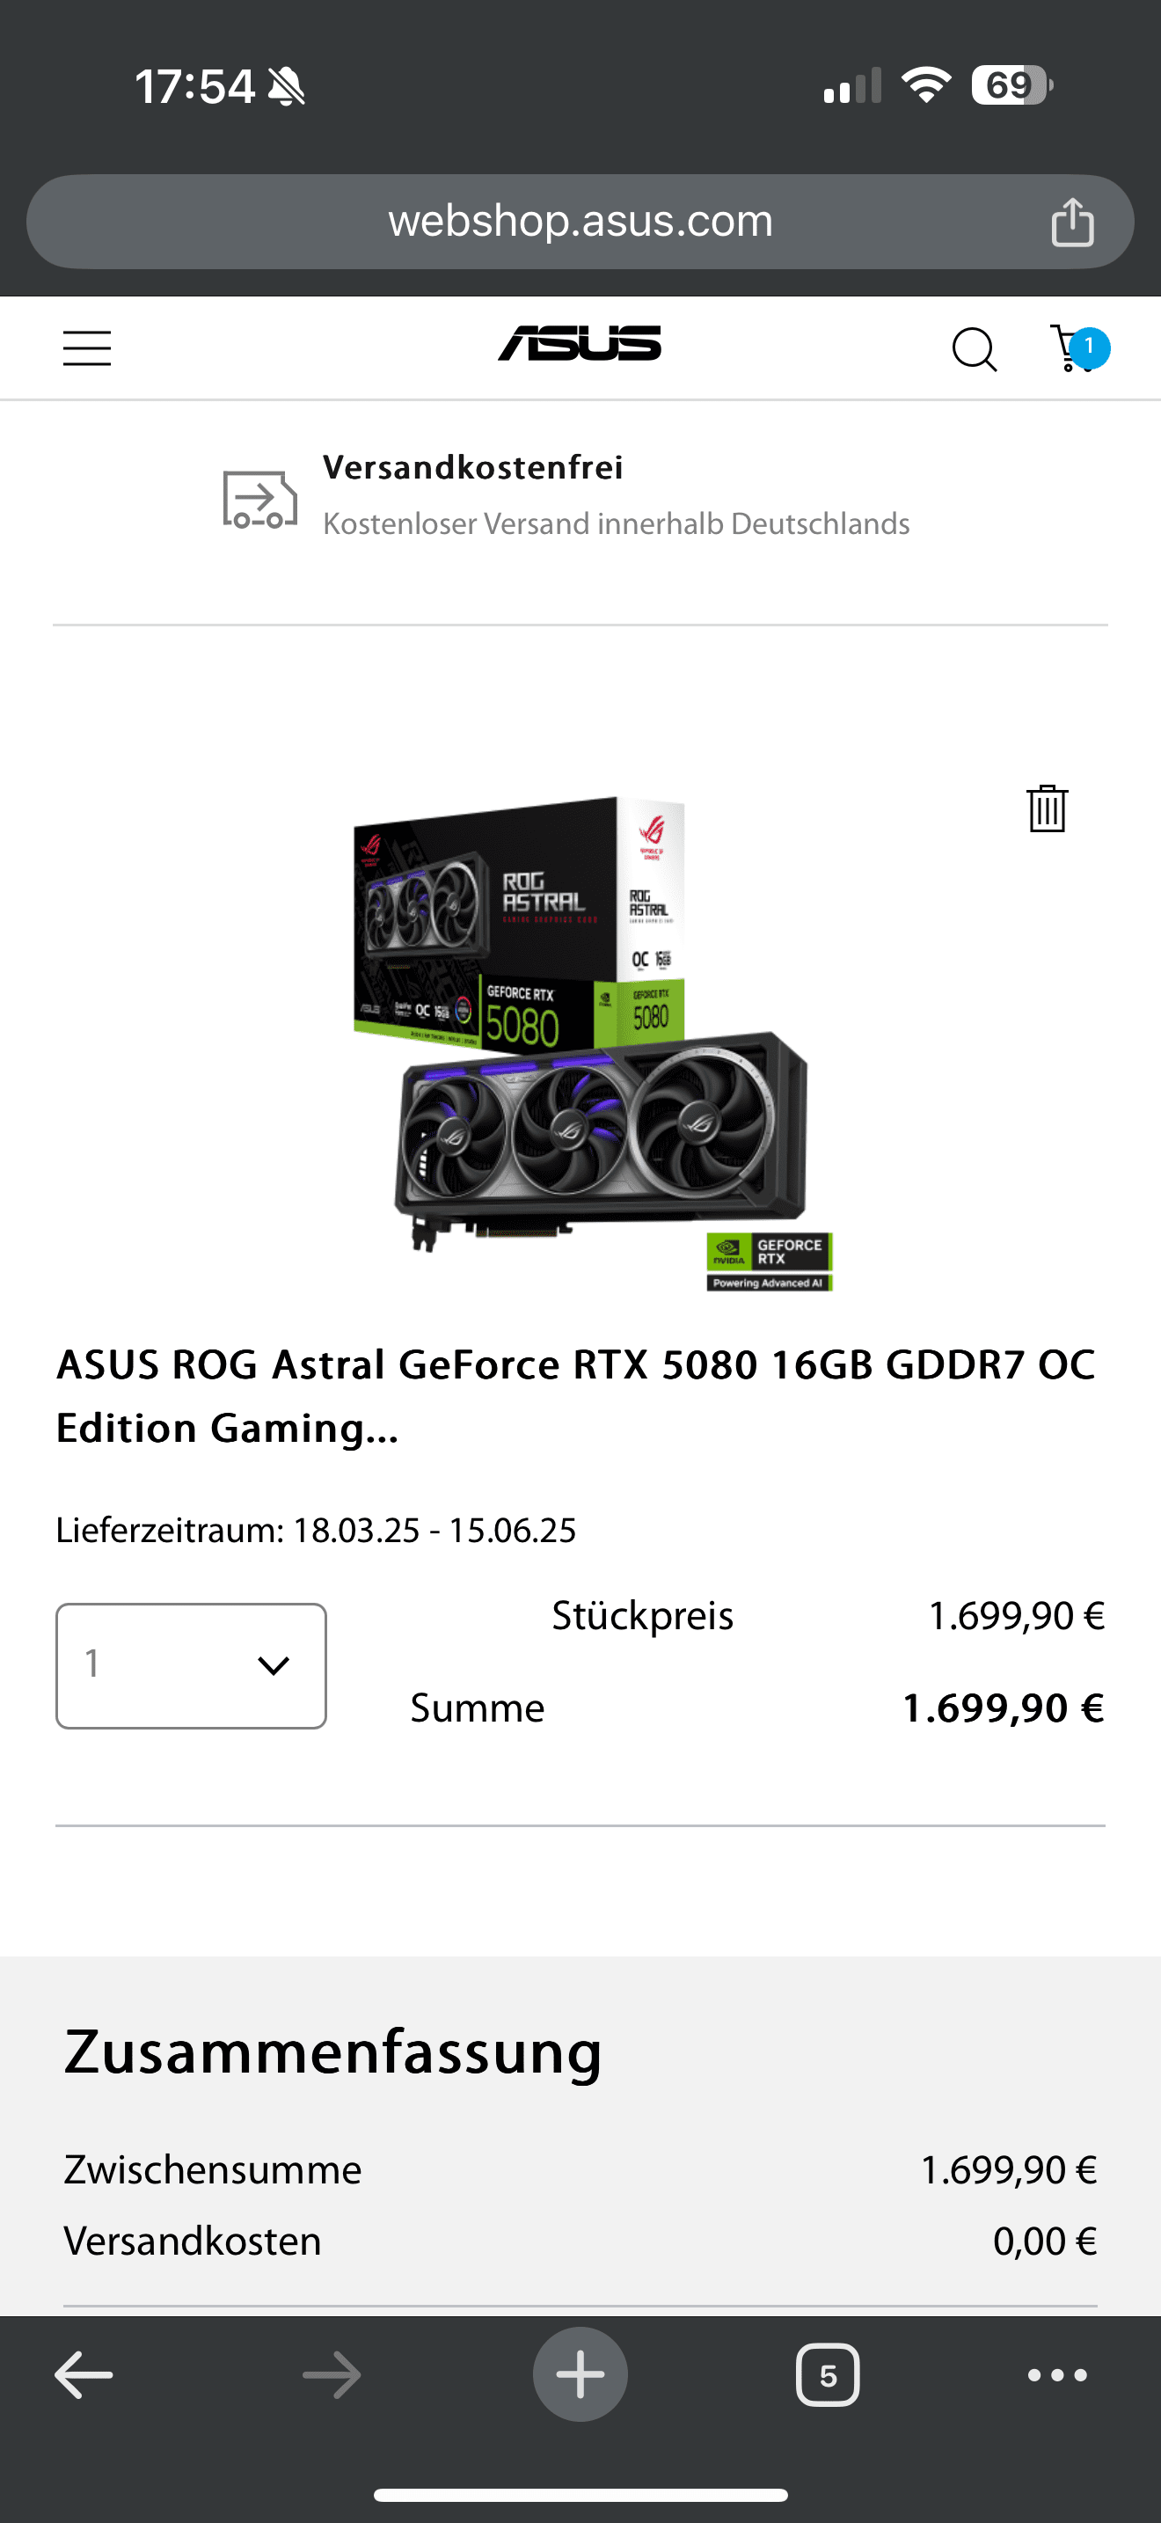Expand the quantity dropdown showing 1

pyautogui.click(x=191, y=1665)
